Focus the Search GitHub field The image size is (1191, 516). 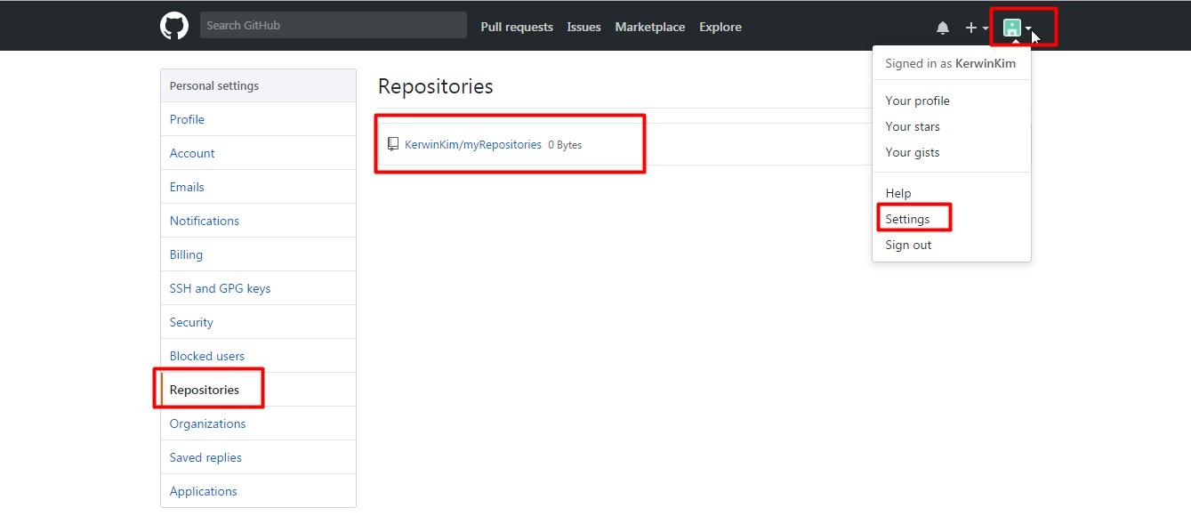point(333,25)
